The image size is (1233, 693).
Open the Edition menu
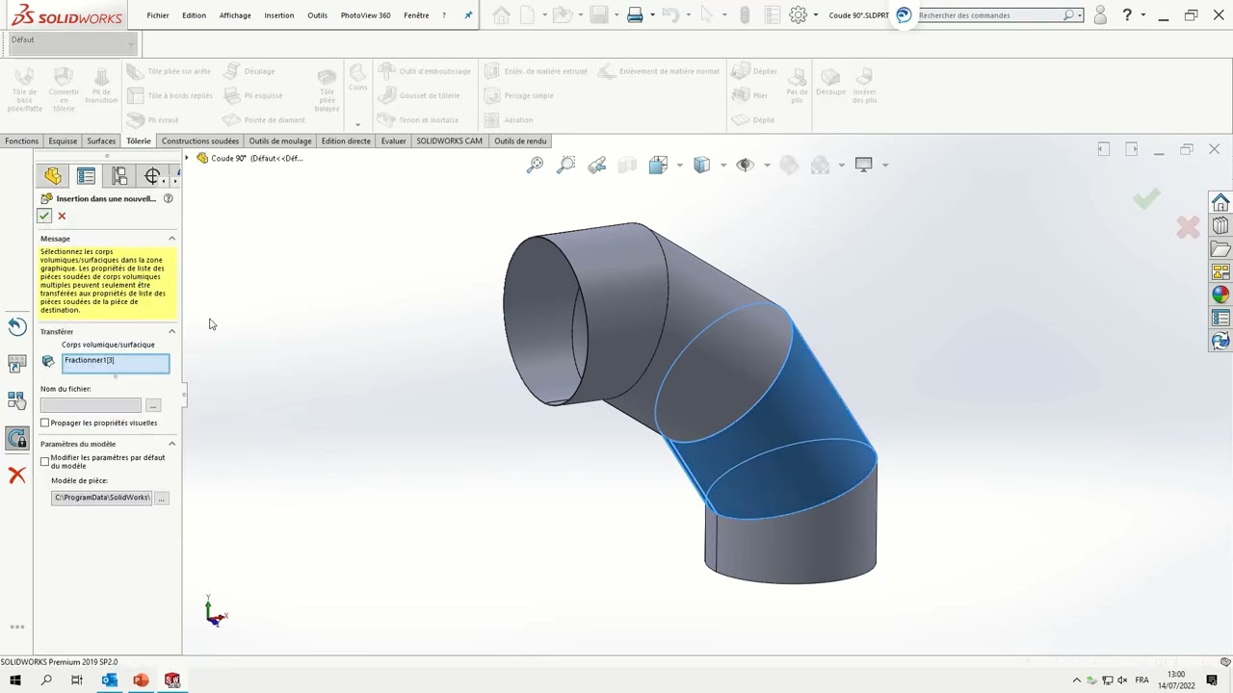[194, 15]
